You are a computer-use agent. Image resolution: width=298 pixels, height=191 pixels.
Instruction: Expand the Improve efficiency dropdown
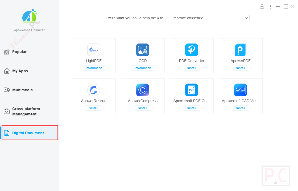[210, 18]
